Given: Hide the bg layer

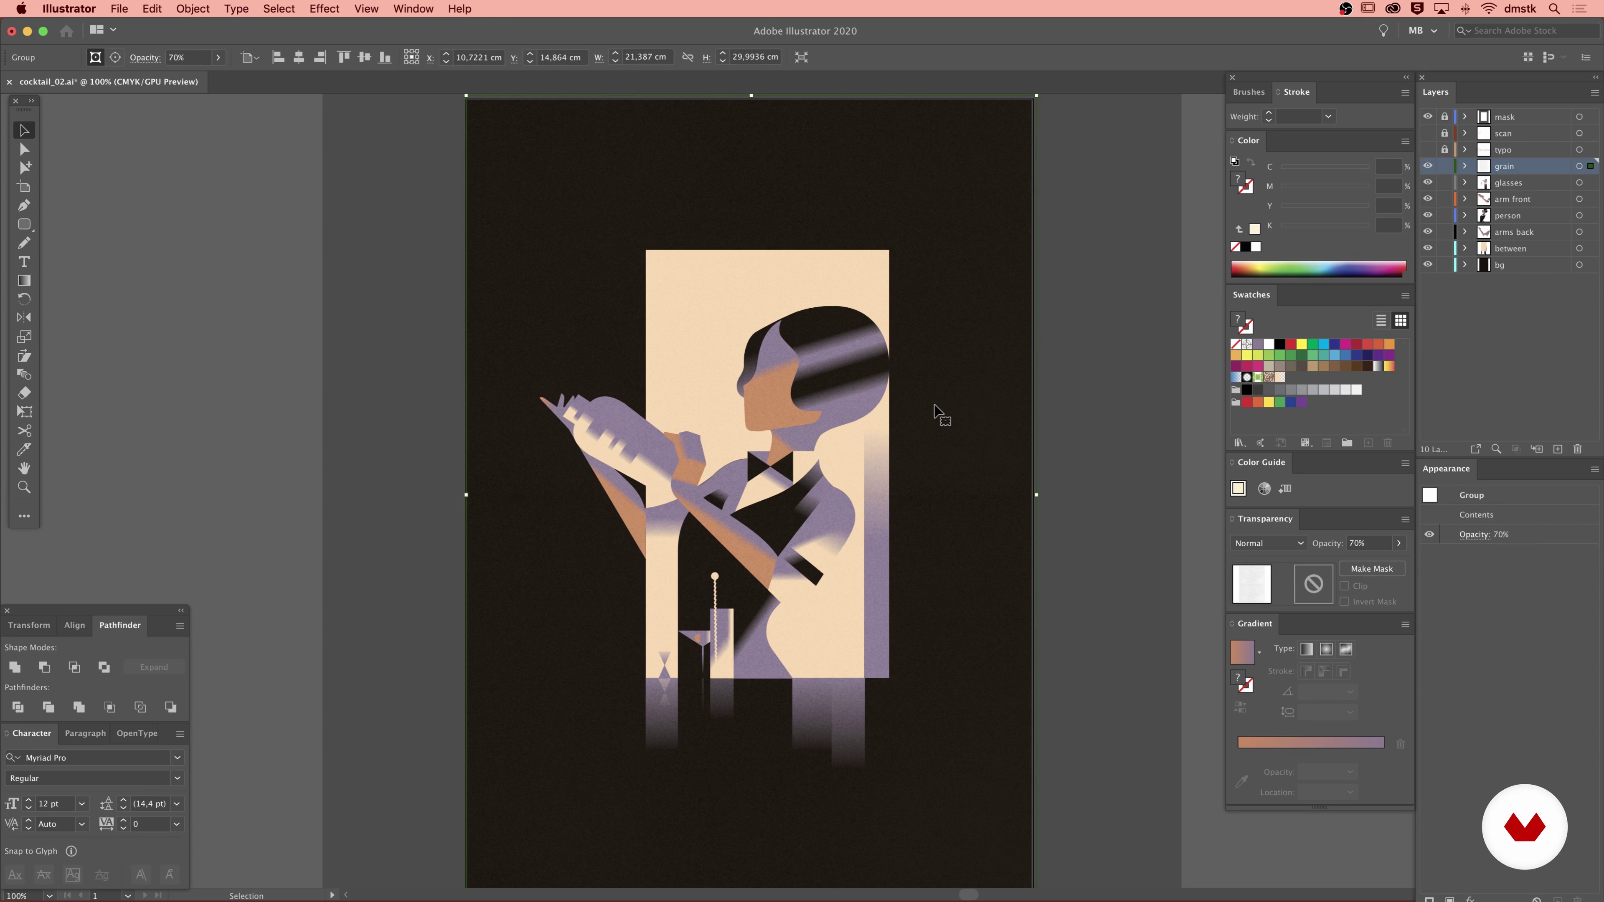Looking at the screenshot, I should 1428,265.
